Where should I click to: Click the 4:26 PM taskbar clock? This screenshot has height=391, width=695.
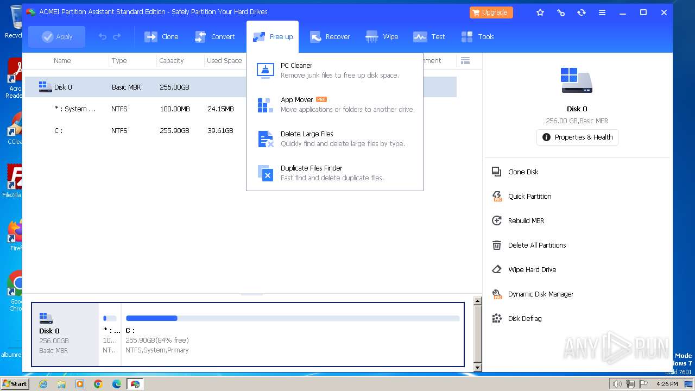(667, 384)
